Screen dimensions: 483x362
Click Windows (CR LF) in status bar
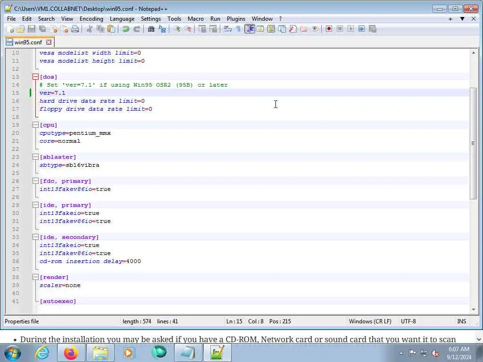click(x=370, y=321)
